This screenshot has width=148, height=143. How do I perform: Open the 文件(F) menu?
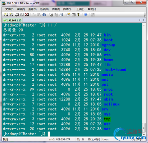9,9
